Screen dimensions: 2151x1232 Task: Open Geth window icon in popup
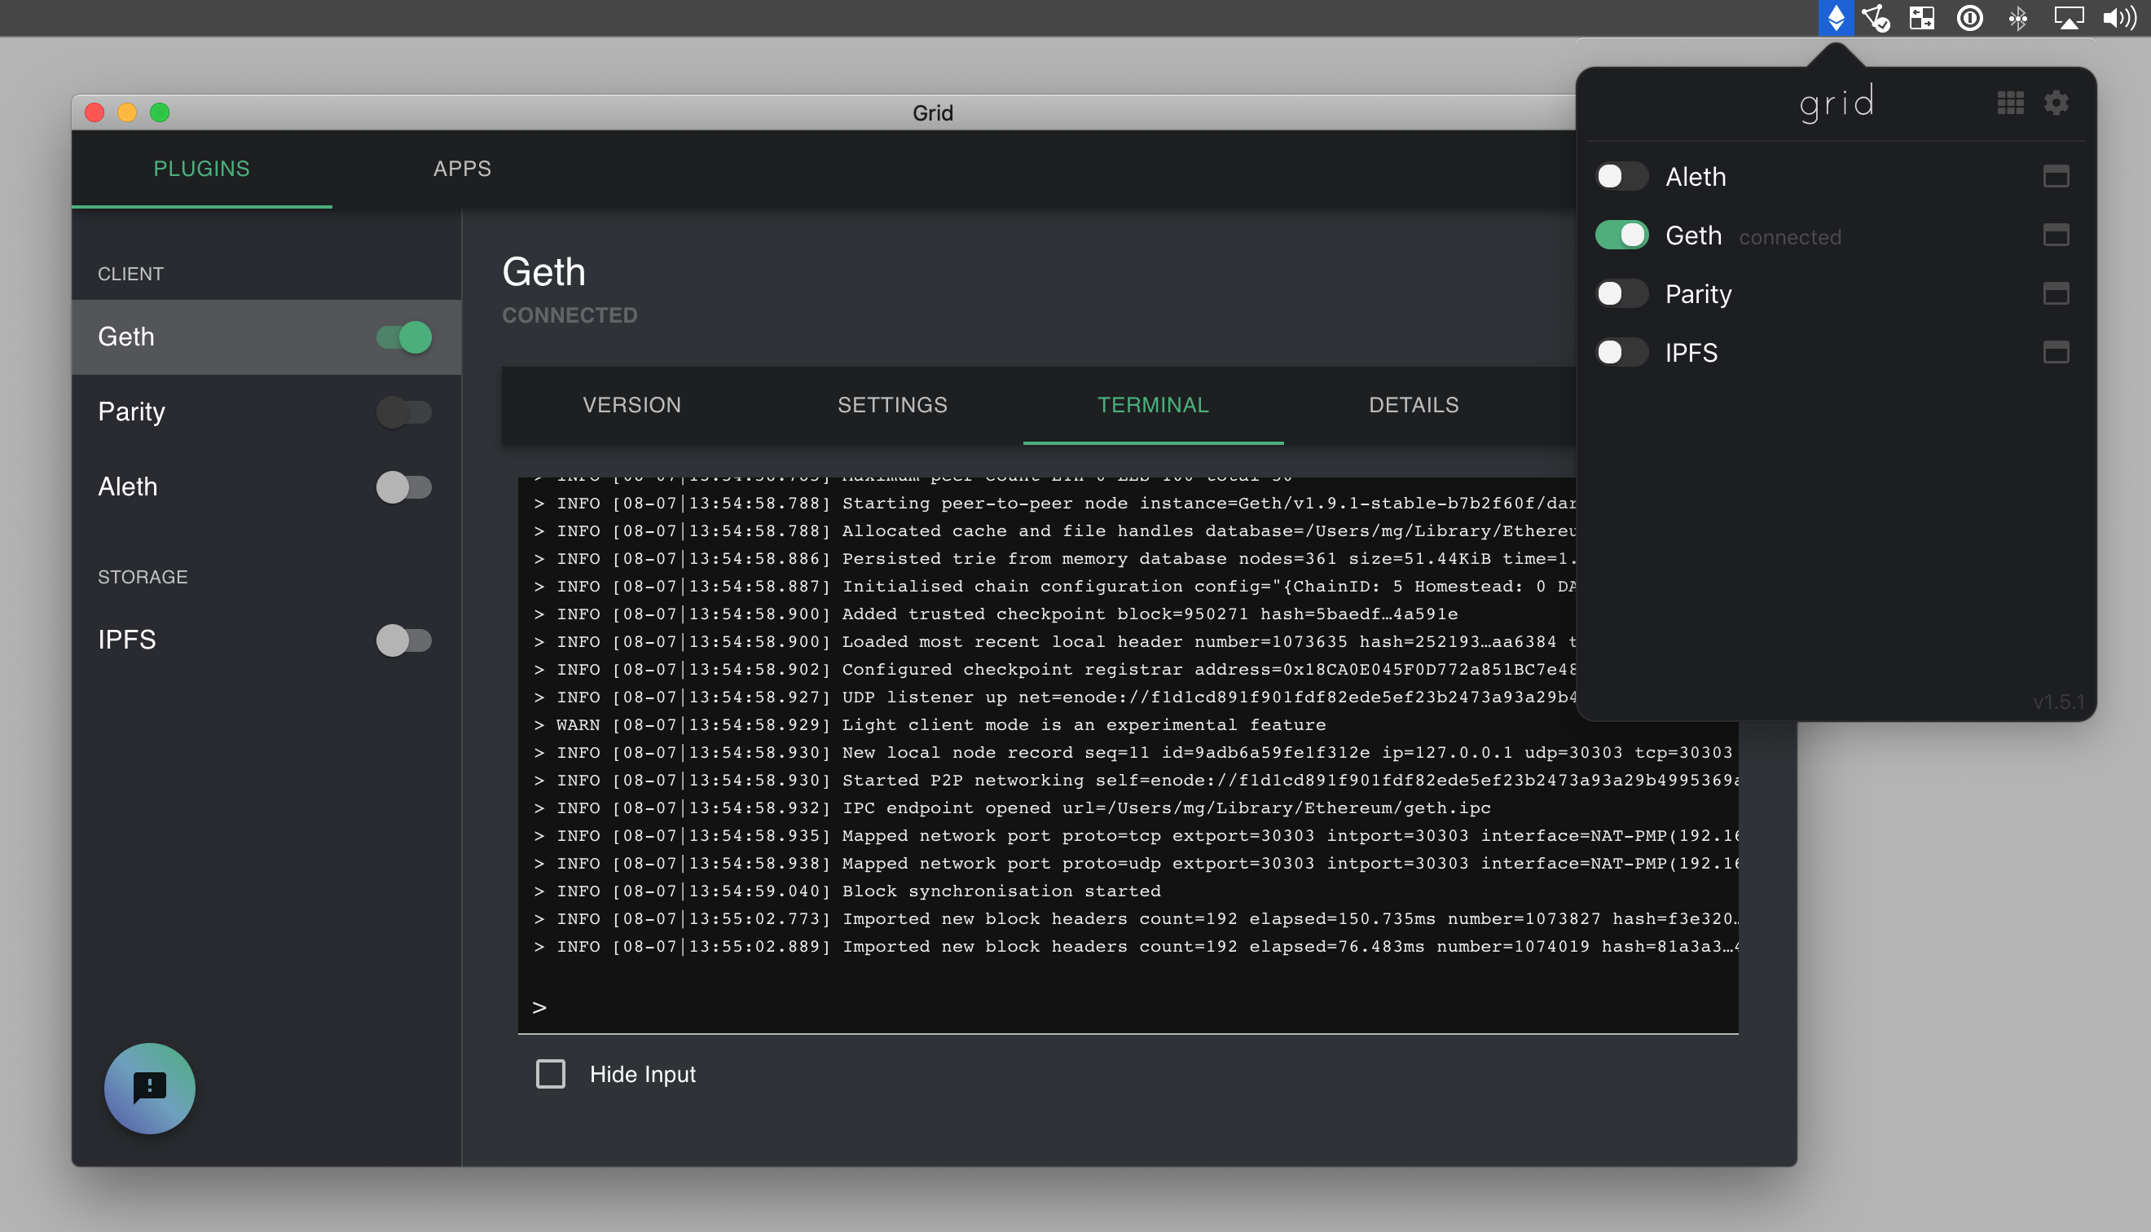tap(2056, 235)
